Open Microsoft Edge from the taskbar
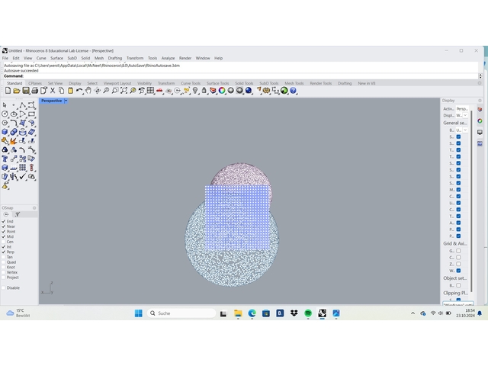This screenshot has height=366, width=488. (x=252, y=313)
